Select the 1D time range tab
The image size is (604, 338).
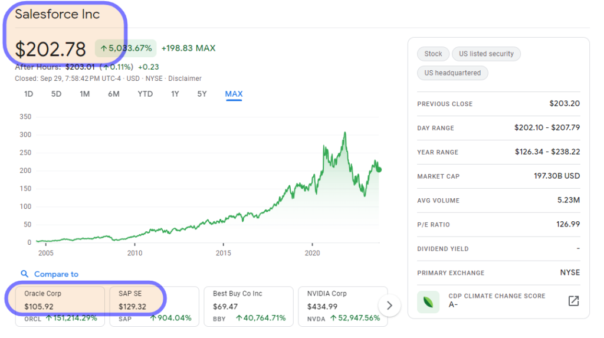29,94
